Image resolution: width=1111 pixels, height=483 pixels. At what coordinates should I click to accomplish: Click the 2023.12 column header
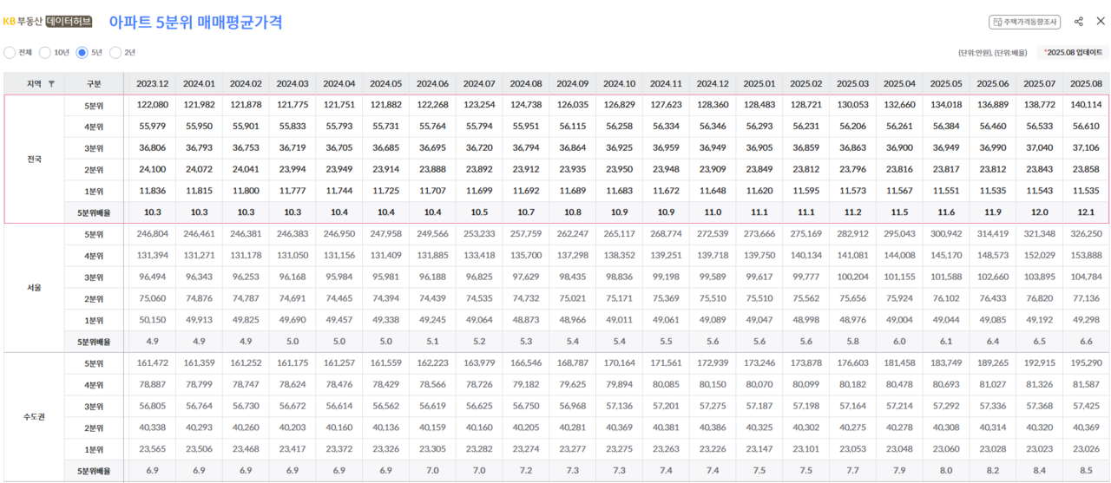pos(153,84)
